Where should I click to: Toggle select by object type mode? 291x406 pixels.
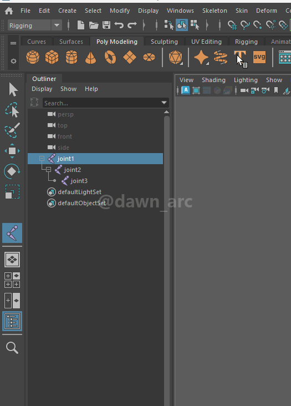[x=182, y=25]
